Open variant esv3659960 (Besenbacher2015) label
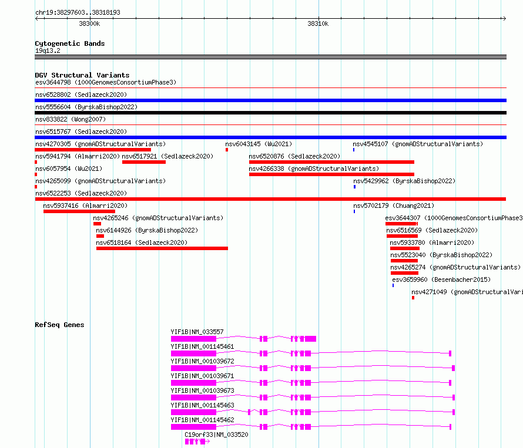 [441, 279]
